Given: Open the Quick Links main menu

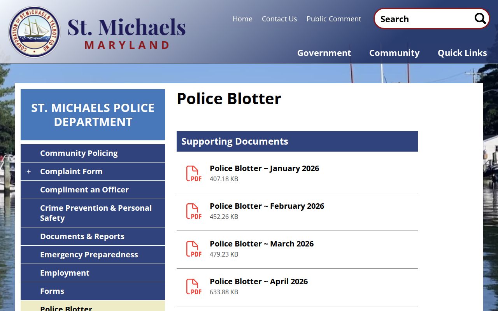Looking at the screenshot, I should tap(462, 53).
